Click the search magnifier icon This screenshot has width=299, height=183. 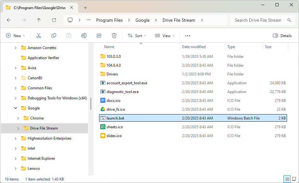[x=289, y=20]
